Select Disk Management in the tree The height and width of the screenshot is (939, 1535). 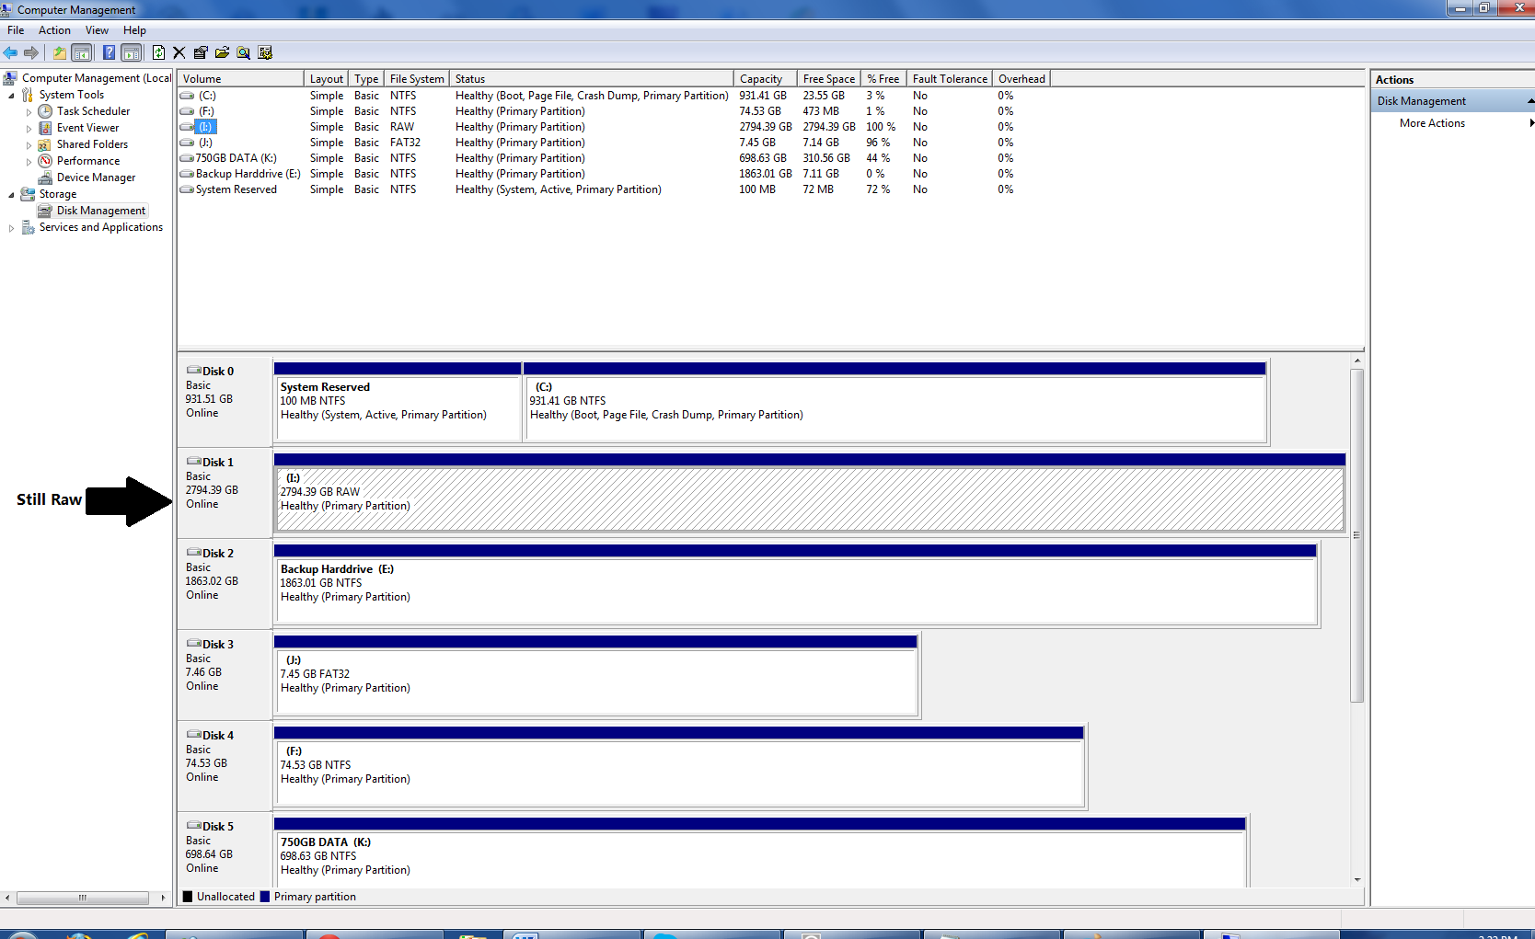pos(100,211)
